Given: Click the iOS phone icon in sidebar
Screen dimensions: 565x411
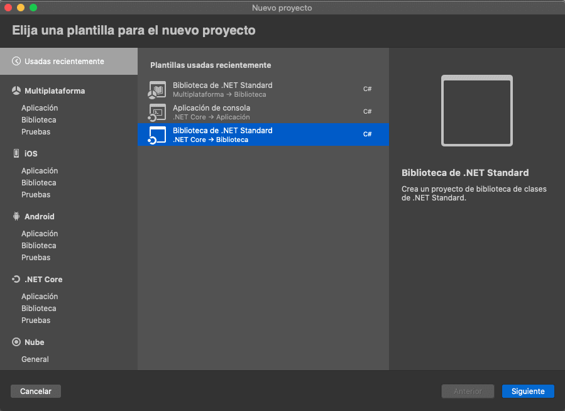Looking at the screenshot, I should 16,154.
